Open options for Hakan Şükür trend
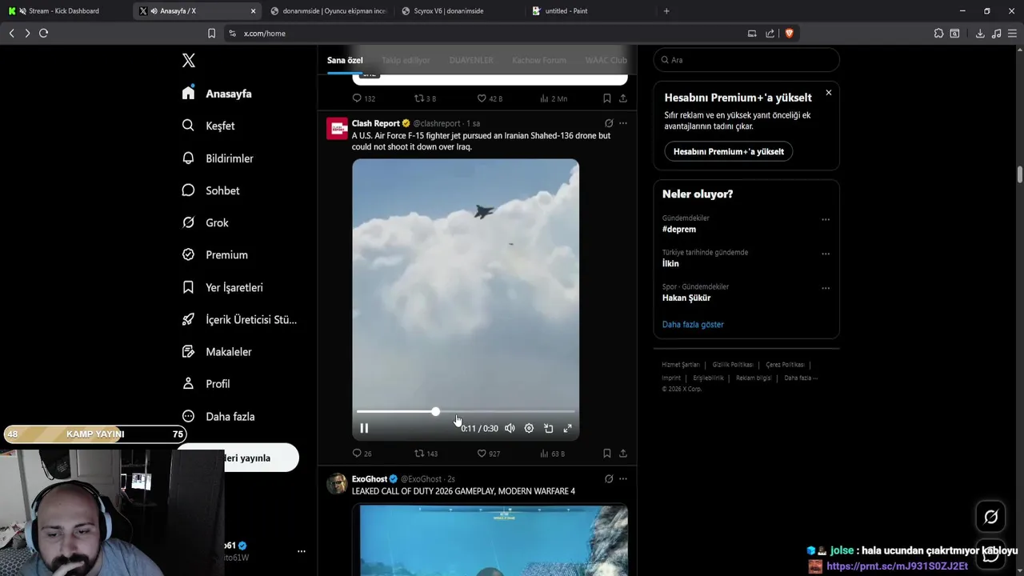1024x576 pixels. (x=826, y=288)
